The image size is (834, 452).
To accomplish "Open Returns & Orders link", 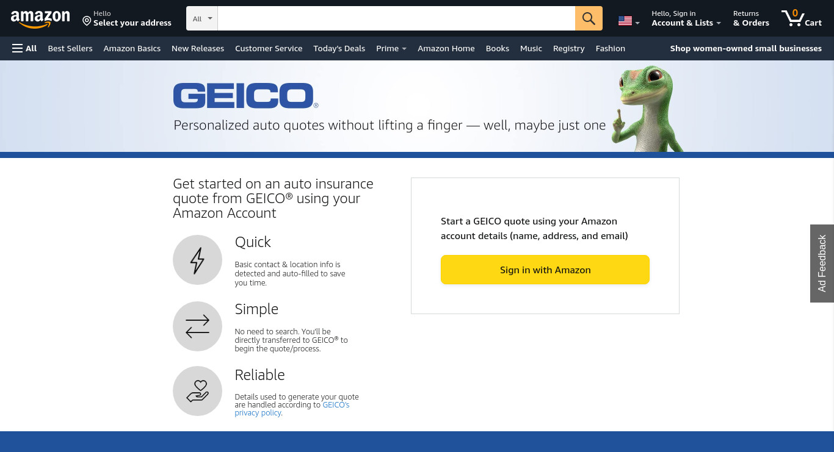I will pos(751,18).
